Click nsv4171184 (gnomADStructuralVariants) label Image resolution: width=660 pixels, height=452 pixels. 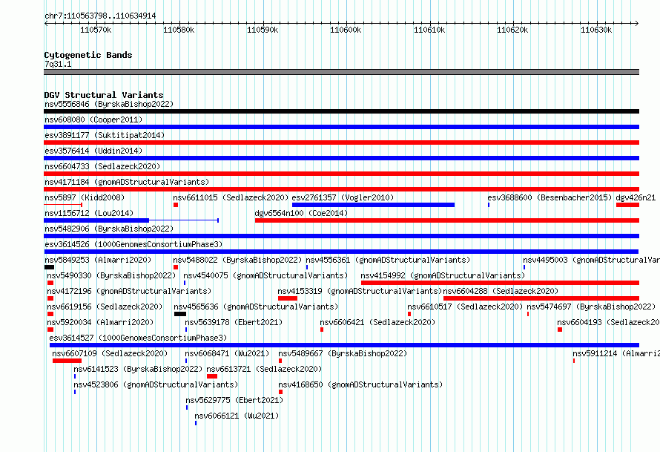127,182
